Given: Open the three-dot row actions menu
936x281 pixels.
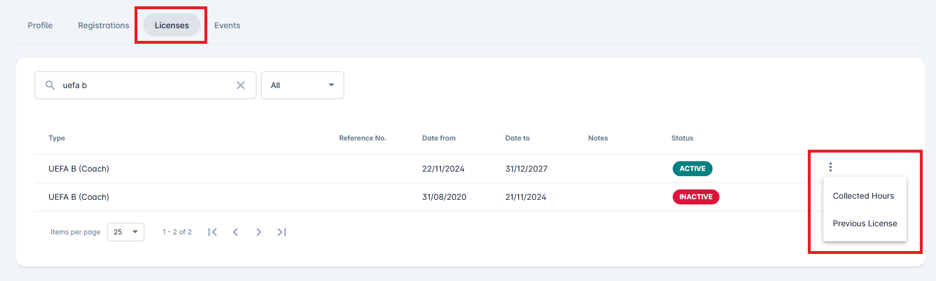Looking at the screenshot, I should (830, 167).
